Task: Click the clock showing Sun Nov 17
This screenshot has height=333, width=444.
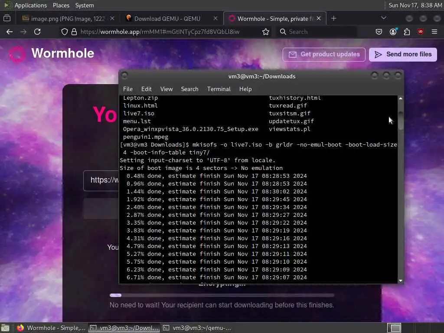Action: coord(415,5)
